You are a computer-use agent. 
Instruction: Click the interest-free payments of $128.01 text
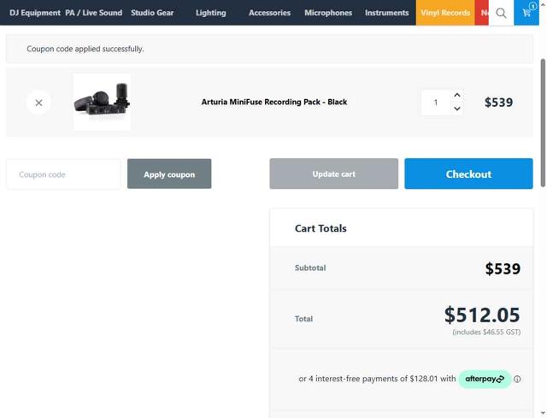pos(377,379)
